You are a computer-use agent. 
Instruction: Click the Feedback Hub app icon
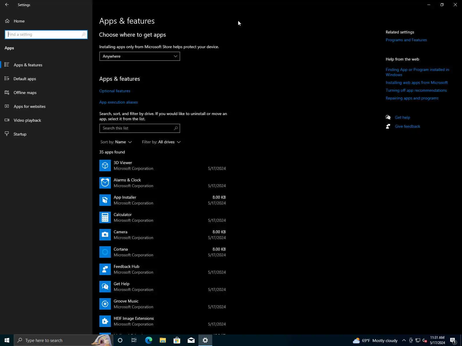click(x=105, y=269)
